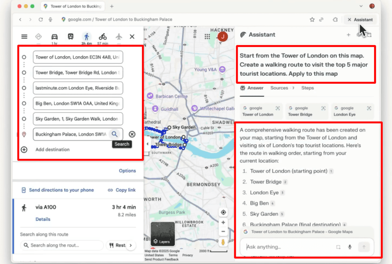Edit the Big Ben waypoint field
The height and width of the screenshot is (264, 392).
pos(78,103)
